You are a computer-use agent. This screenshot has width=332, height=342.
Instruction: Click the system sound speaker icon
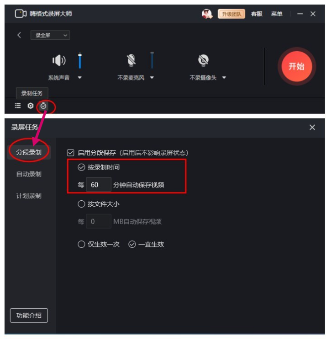click(59, 60)
